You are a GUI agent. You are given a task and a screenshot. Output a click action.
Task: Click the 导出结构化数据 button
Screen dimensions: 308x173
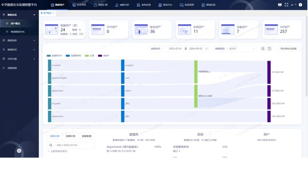tap(288, 49)
